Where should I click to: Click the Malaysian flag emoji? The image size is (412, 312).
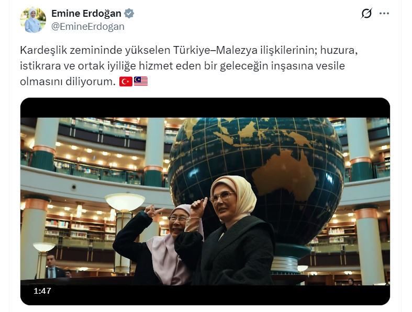click(141, 82)
